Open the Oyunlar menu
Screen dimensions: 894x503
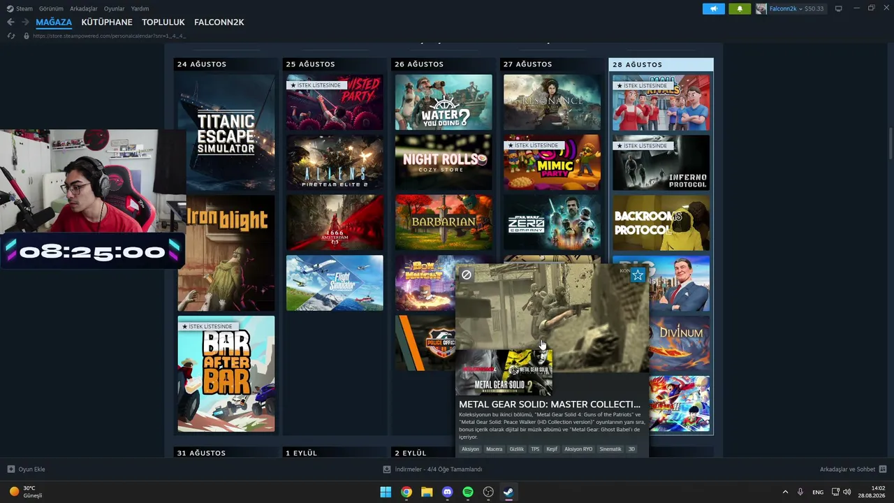coord(115,8)
